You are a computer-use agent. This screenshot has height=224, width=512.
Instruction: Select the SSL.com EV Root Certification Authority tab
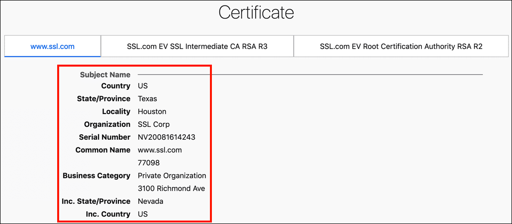pyautogui.click(x=401, y=46)
